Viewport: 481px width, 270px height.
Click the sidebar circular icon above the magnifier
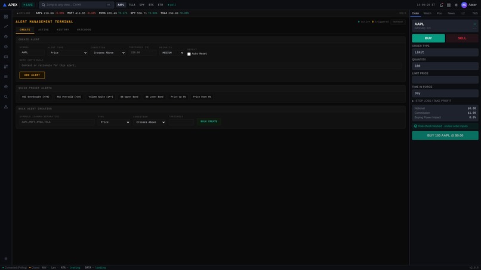click(x=6, y=87)
